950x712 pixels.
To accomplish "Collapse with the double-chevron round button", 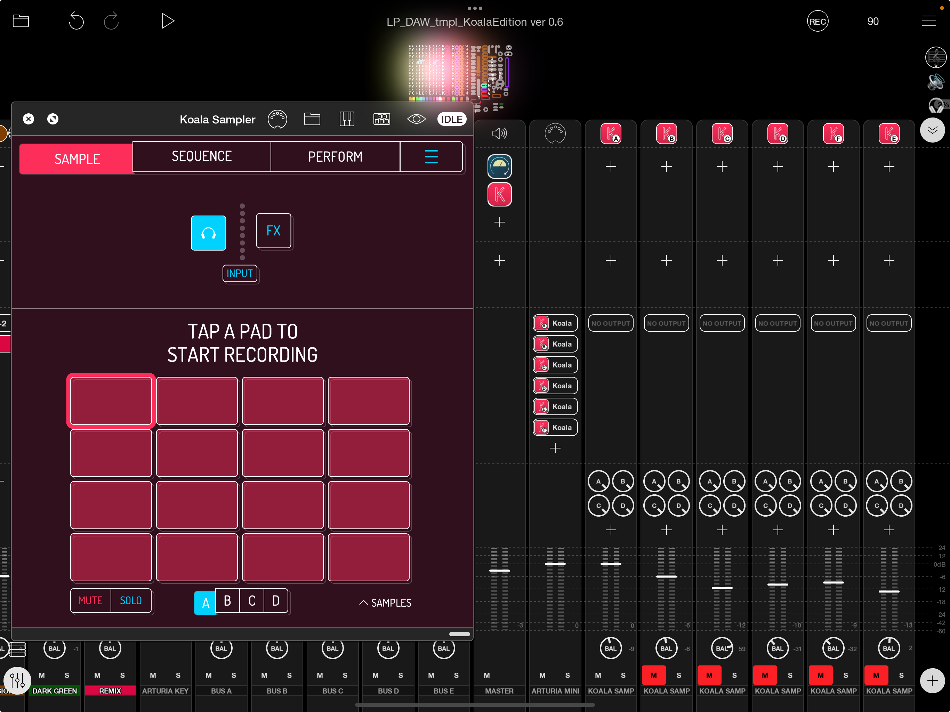I will click(x=932, y=130).
